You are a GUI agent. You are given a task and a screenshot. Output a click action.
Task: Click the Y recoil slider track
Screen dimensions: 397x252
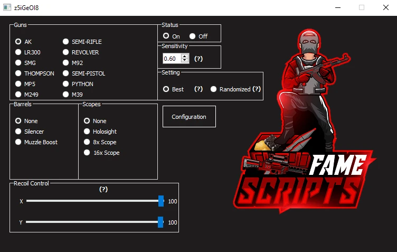94,222
